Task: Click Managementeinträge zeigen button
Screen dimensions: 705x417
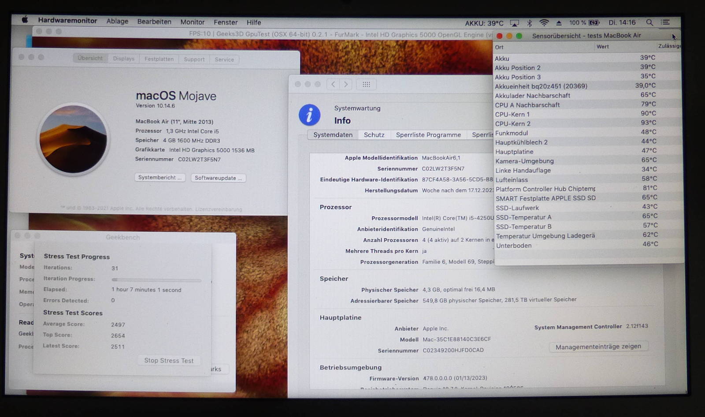Action: click(x=598, y=347)
